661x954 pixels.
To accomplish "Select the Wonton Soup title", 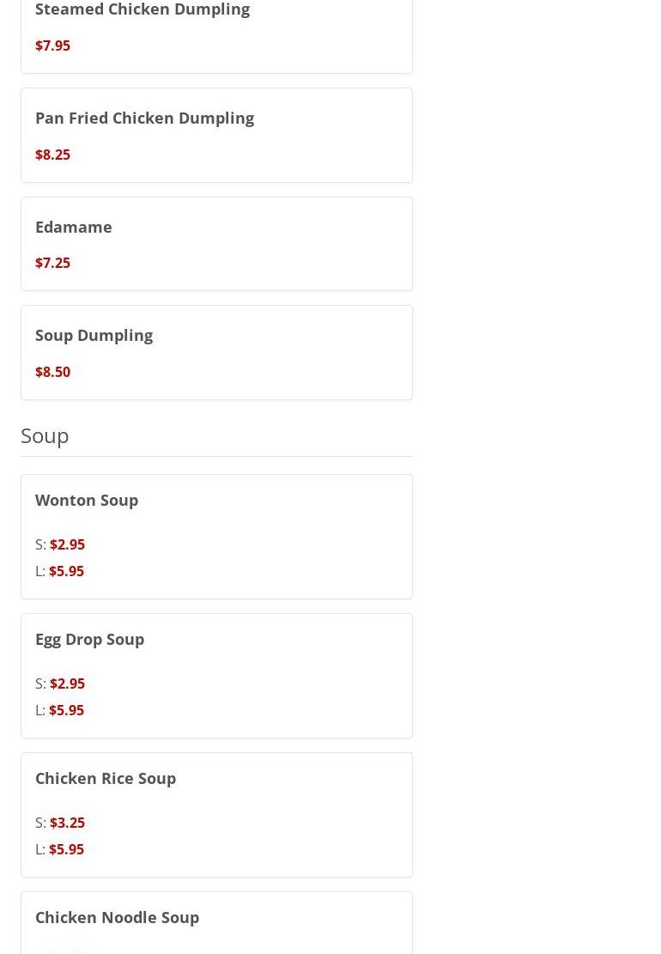I will [x=87, y=500].
